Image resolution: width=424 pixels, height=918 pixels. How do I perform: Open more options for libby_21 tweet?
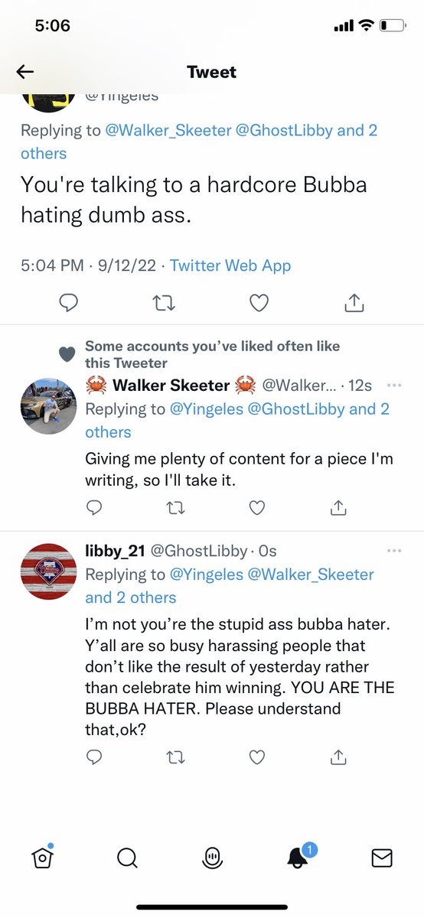(394, 550)
